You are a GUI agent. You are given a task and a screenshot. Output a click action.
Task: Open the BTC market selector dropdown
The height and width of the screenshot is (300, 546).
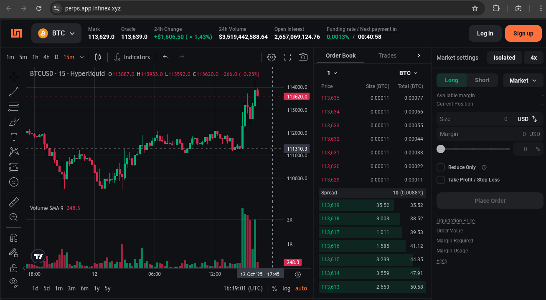(56, 33)
